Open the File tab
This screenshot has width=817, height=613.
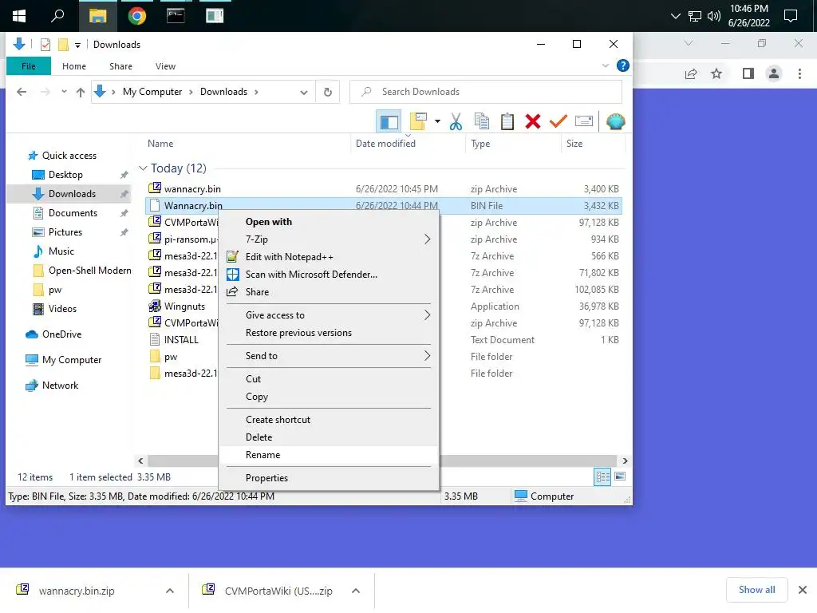coord(29,66)
